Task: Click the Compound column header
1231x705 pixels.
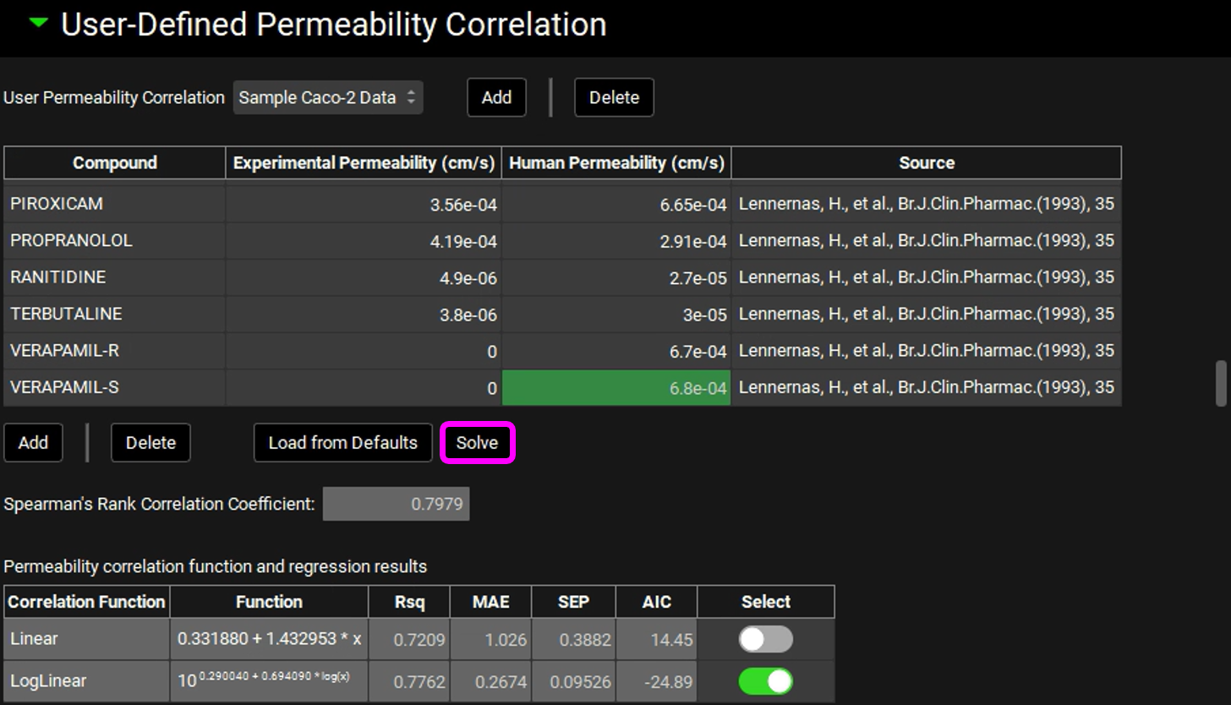Action: pyautogui.click(x=114, y=163)
